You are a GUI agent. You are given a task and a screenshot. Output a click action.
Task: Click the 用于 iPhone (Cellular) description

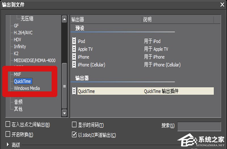pyautogui.click(x=162, y=65)
